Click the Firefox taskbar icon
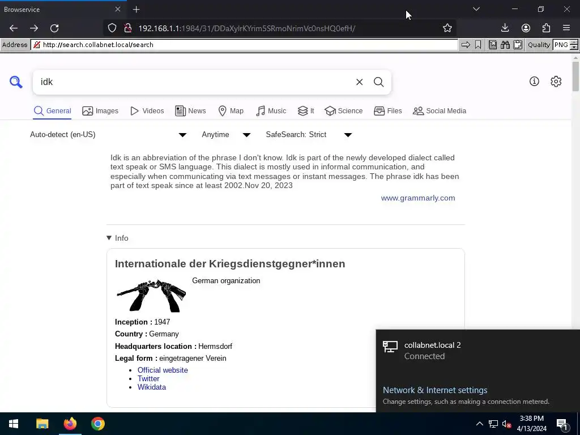 (x=70, y=424)
